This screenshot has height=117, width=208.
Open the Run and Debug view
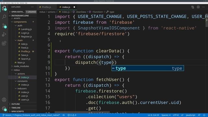click(x=4, y=34)
